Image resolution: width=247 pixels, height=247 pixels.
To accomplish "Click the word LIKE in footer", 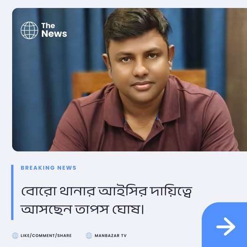I will click(25, 236).
